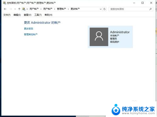Expand chevron before 更改帐户 breadcrumb

pos(68,9)
